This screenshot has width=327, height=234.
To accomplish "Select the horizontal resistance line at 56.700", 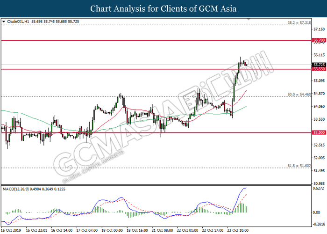I will (156, 40).
